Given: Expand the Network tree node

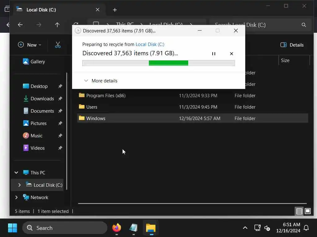Looking at the screenshot, I should point(16,197).
